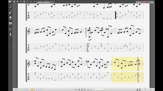Viewport: 163px width, 91px height.
Task: Toggle the count-in metronome icon
Action: [x=140, y=89]
